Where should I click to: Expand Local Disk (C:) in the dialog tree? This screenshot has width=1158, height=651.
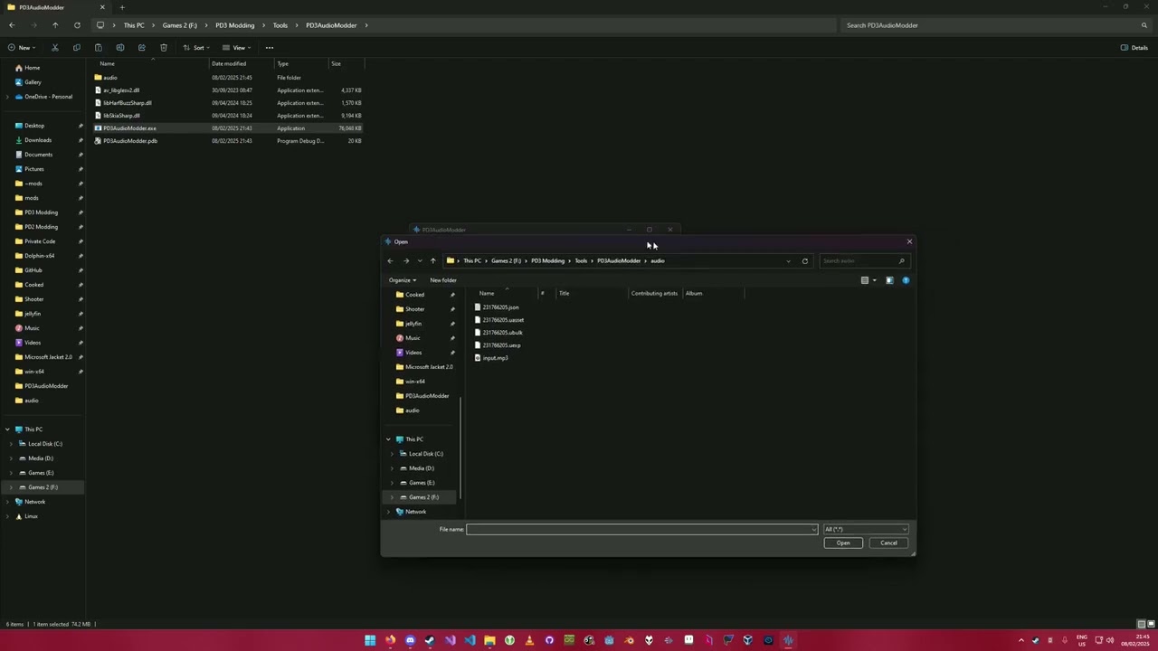point(392,454)
